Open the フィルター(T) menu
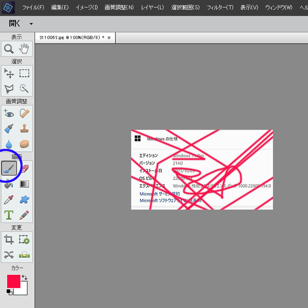Screen dimensions: 308x308 click(220, 8)
